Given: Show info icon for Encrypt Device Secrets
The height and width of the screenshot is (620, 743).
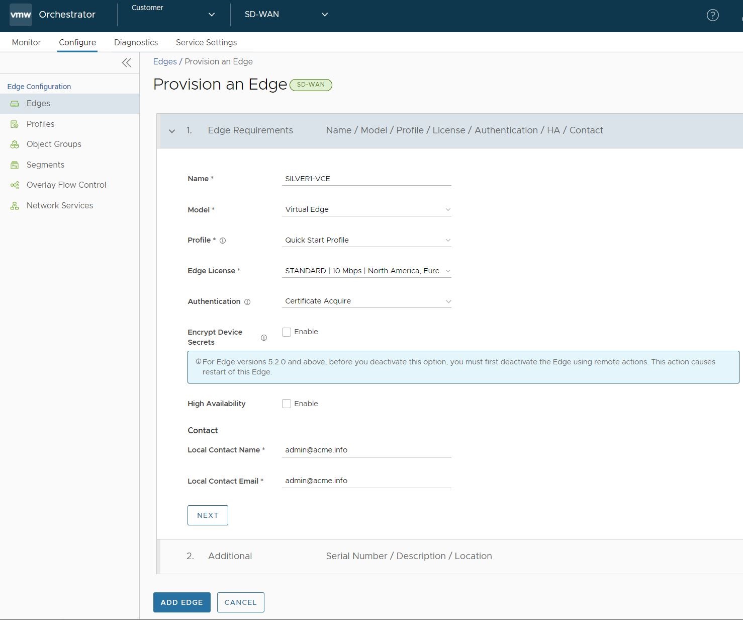Looking at the screenshot, I should pyautogui.click(x=264, y=338).
